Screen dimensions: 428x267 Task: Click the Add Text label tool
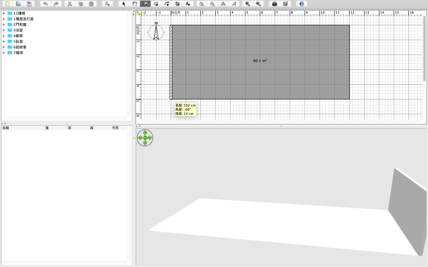pos(188,4)
